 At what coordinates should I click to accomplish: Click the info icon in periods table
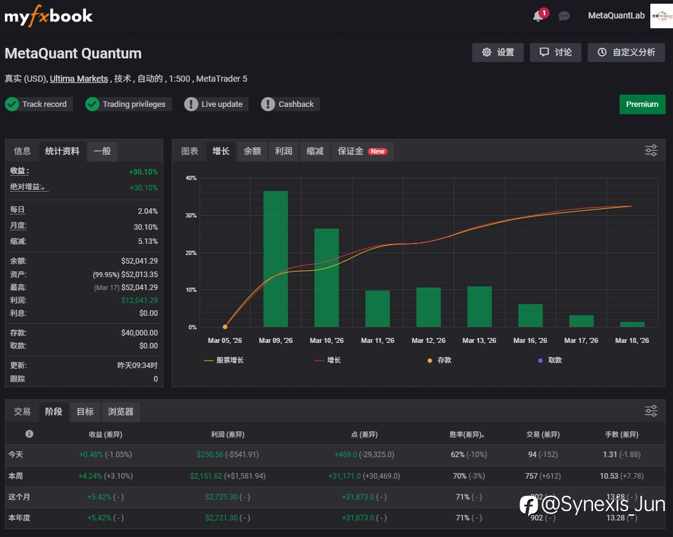[x=29, y=434]
